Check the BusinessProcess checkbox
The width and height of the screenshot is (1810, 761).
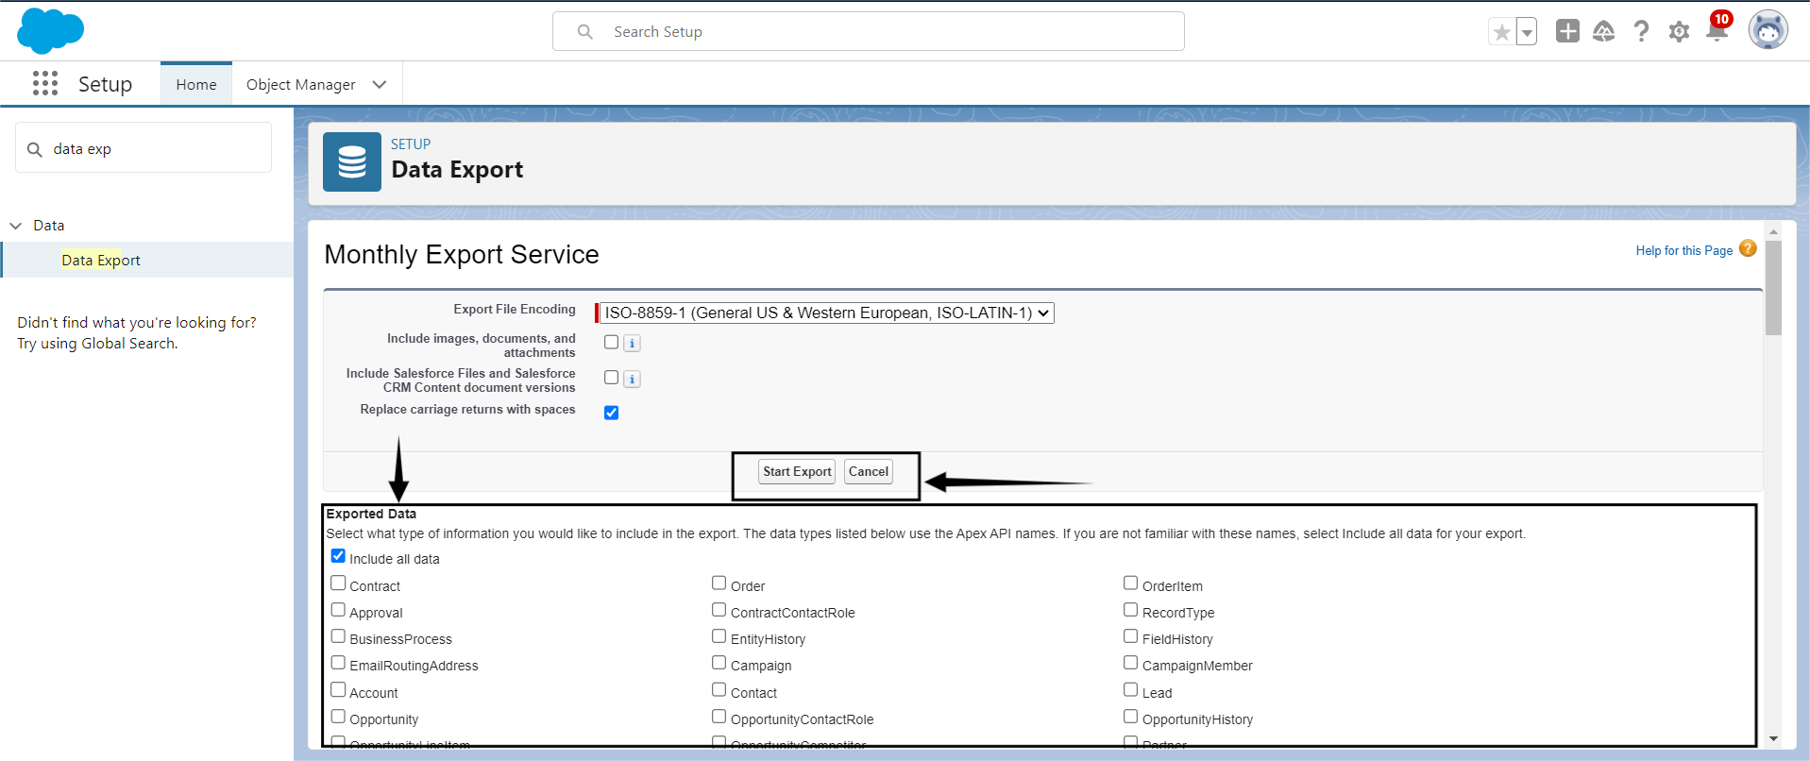coord(338,636)
